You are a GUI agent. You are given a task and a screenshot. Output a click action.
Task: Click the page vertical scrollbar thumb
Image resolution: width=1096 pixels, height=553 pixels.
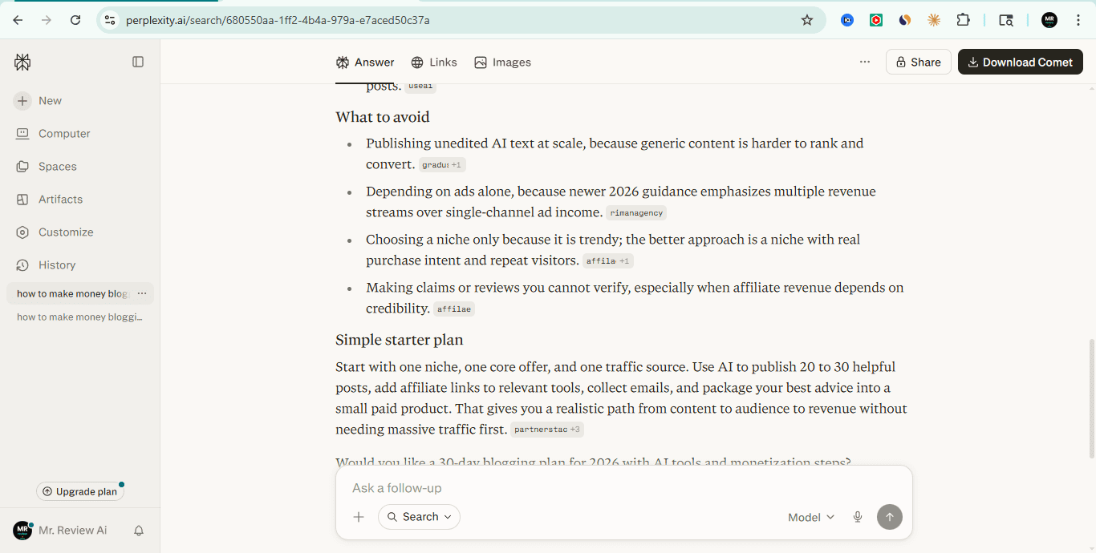pos(1090,398)
